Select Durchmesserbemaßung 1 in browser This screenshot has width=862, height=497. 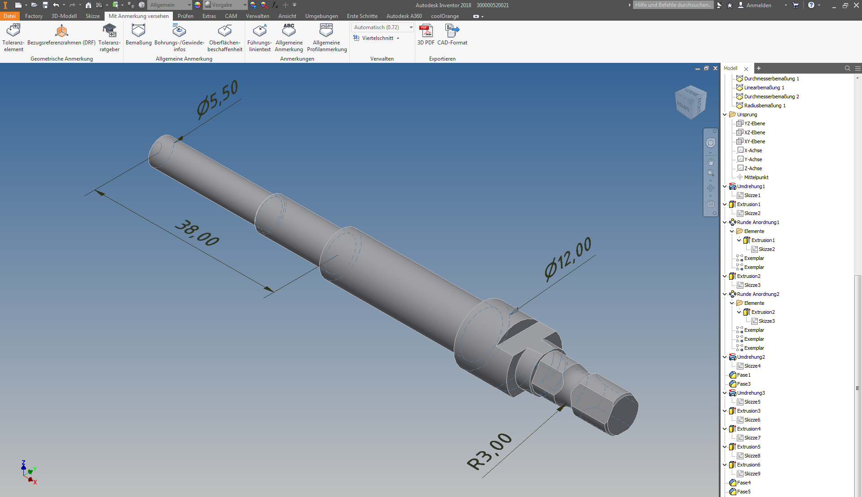771,79
